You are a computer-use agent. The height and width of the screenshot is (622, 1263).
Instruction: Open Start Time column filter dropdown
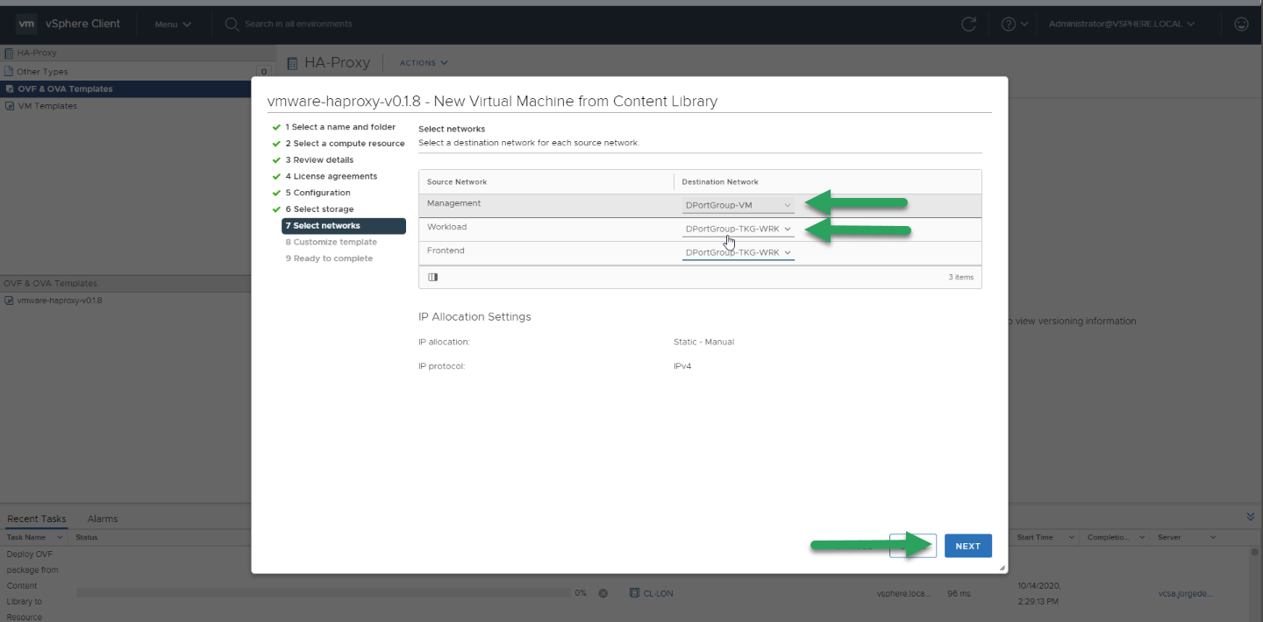click(x=1072, y=537)
